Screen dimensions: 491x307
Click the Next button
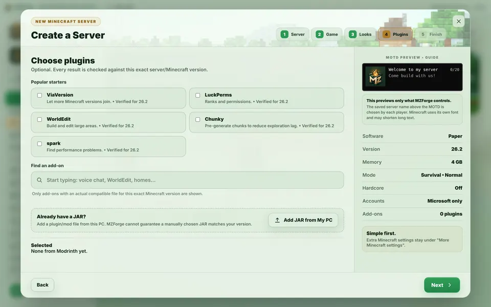coord(442,285)
